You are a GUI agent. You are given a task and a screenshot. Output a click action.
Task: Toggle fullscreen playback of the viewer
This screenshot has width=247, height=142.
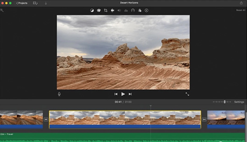pos(187,94)
